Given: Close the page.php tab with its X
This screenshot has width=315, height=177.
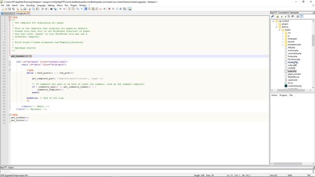Looking at the screenshot, I should coord(28,14).
